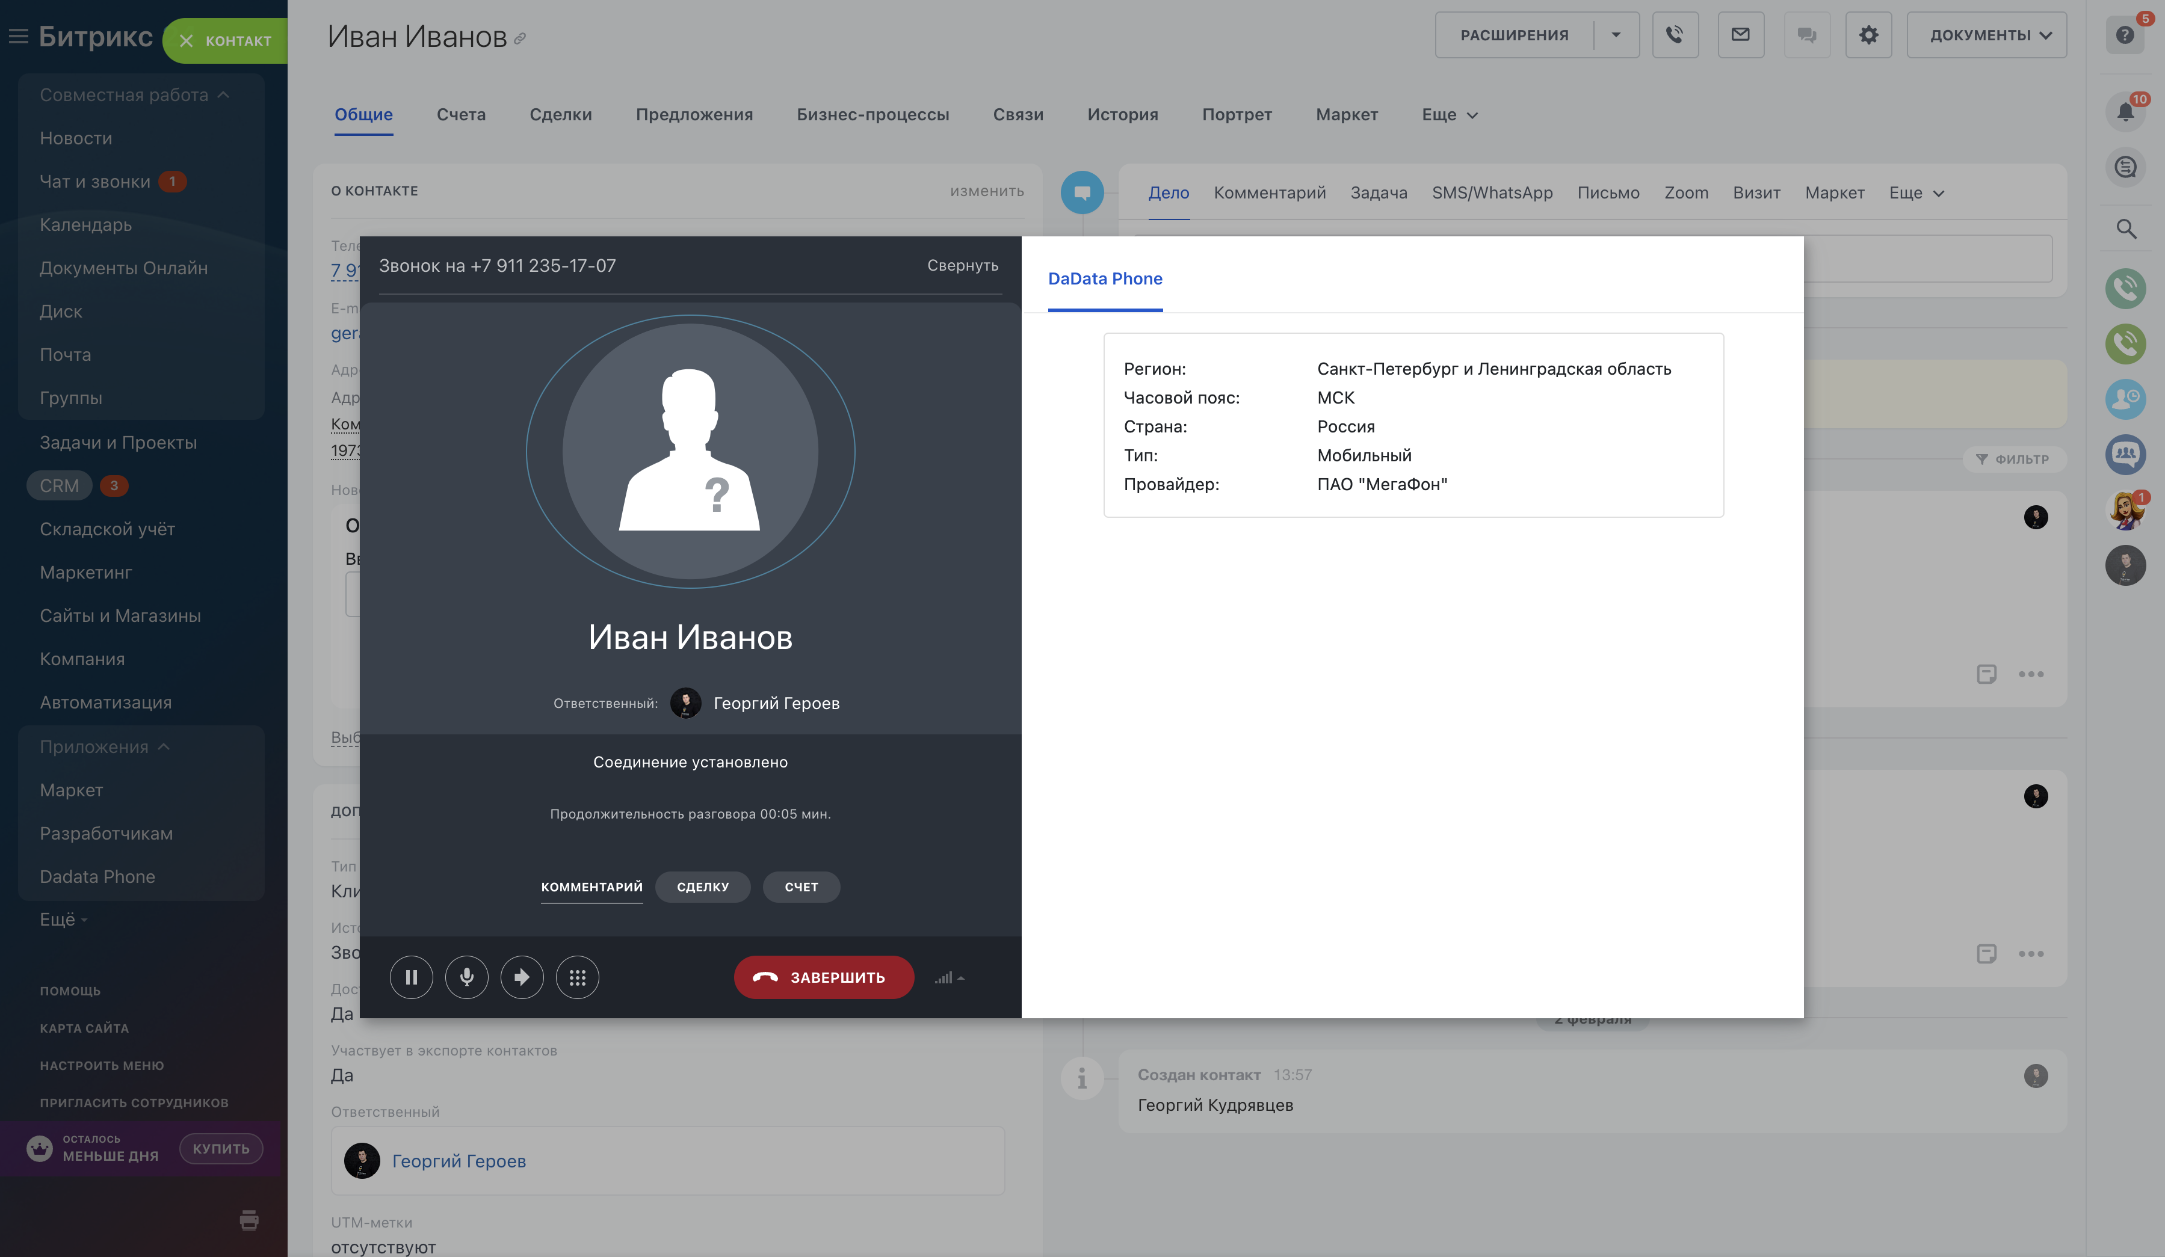Click the Купить button in sidebar
This screenshot has height=1257, width=2165.
coord(221,1148)
